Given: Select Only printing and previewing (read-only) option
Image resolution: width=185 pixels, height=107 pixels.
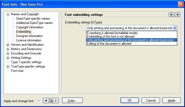Looking at the screenshot, I should coord(132,40).
